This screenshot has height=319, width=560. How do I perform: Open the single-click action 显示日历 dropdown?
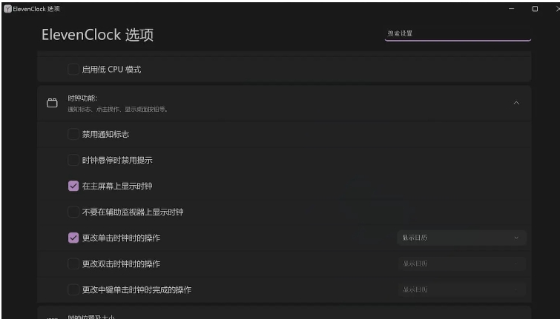coord(461,238)
